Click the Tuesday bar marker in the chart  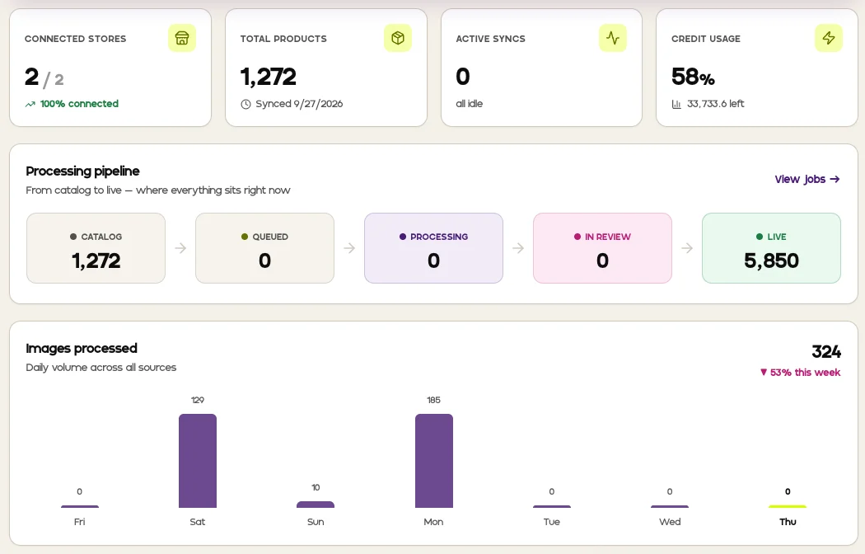click(x=552, y=506)
